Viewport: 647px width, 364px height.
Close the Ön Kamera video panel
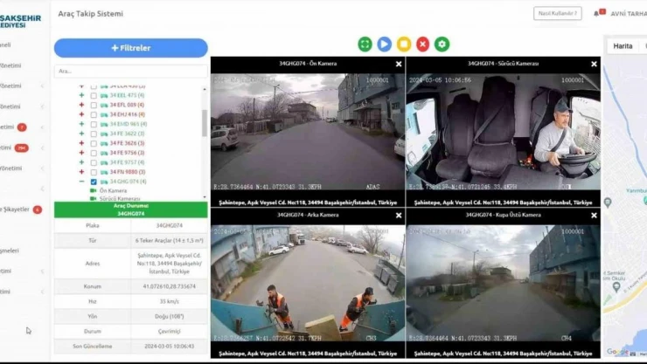click(x=399, y=64)
